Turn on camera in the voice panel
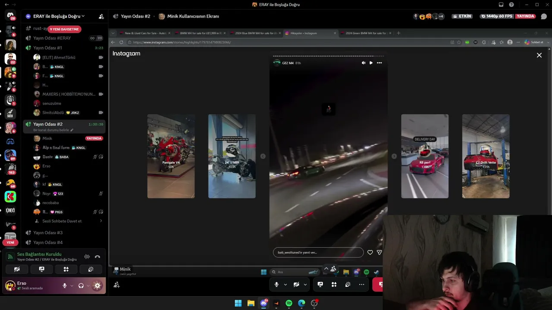552x310 pixels. (x=17, y=269)
